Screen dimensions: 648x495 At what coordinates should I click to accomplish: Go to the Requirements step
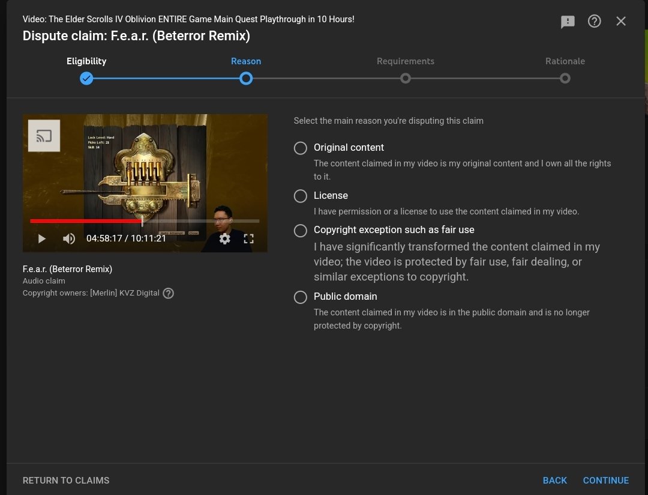coord(406,61)
